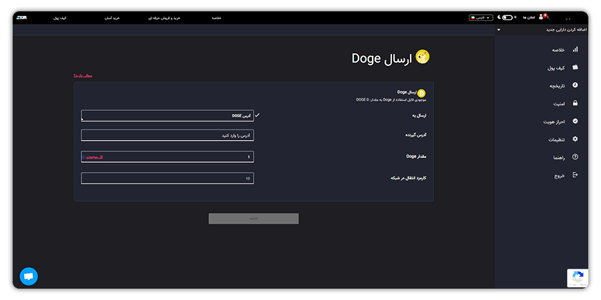
Task: Click the احراز هویت sidebar text
Action: pos(554,122)
